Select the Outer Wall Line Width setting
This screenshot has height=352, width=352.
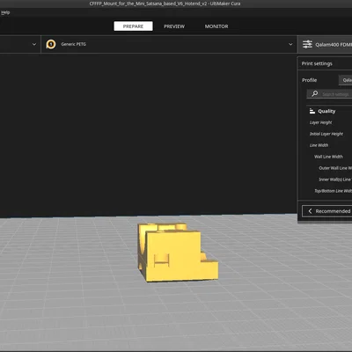tap(335, 168)
